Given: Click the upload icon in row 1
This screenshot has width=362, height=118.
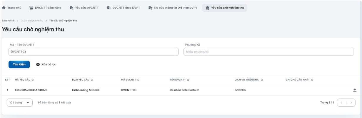Looking at the screenshot, I should (x=355, y=90).
